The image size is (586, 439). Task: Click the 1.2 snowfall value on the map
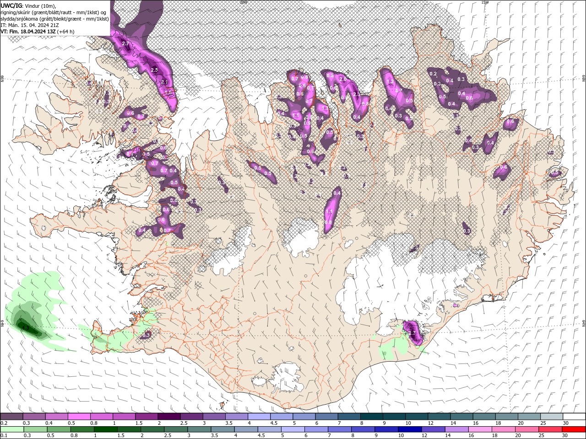tap(391, 82)
